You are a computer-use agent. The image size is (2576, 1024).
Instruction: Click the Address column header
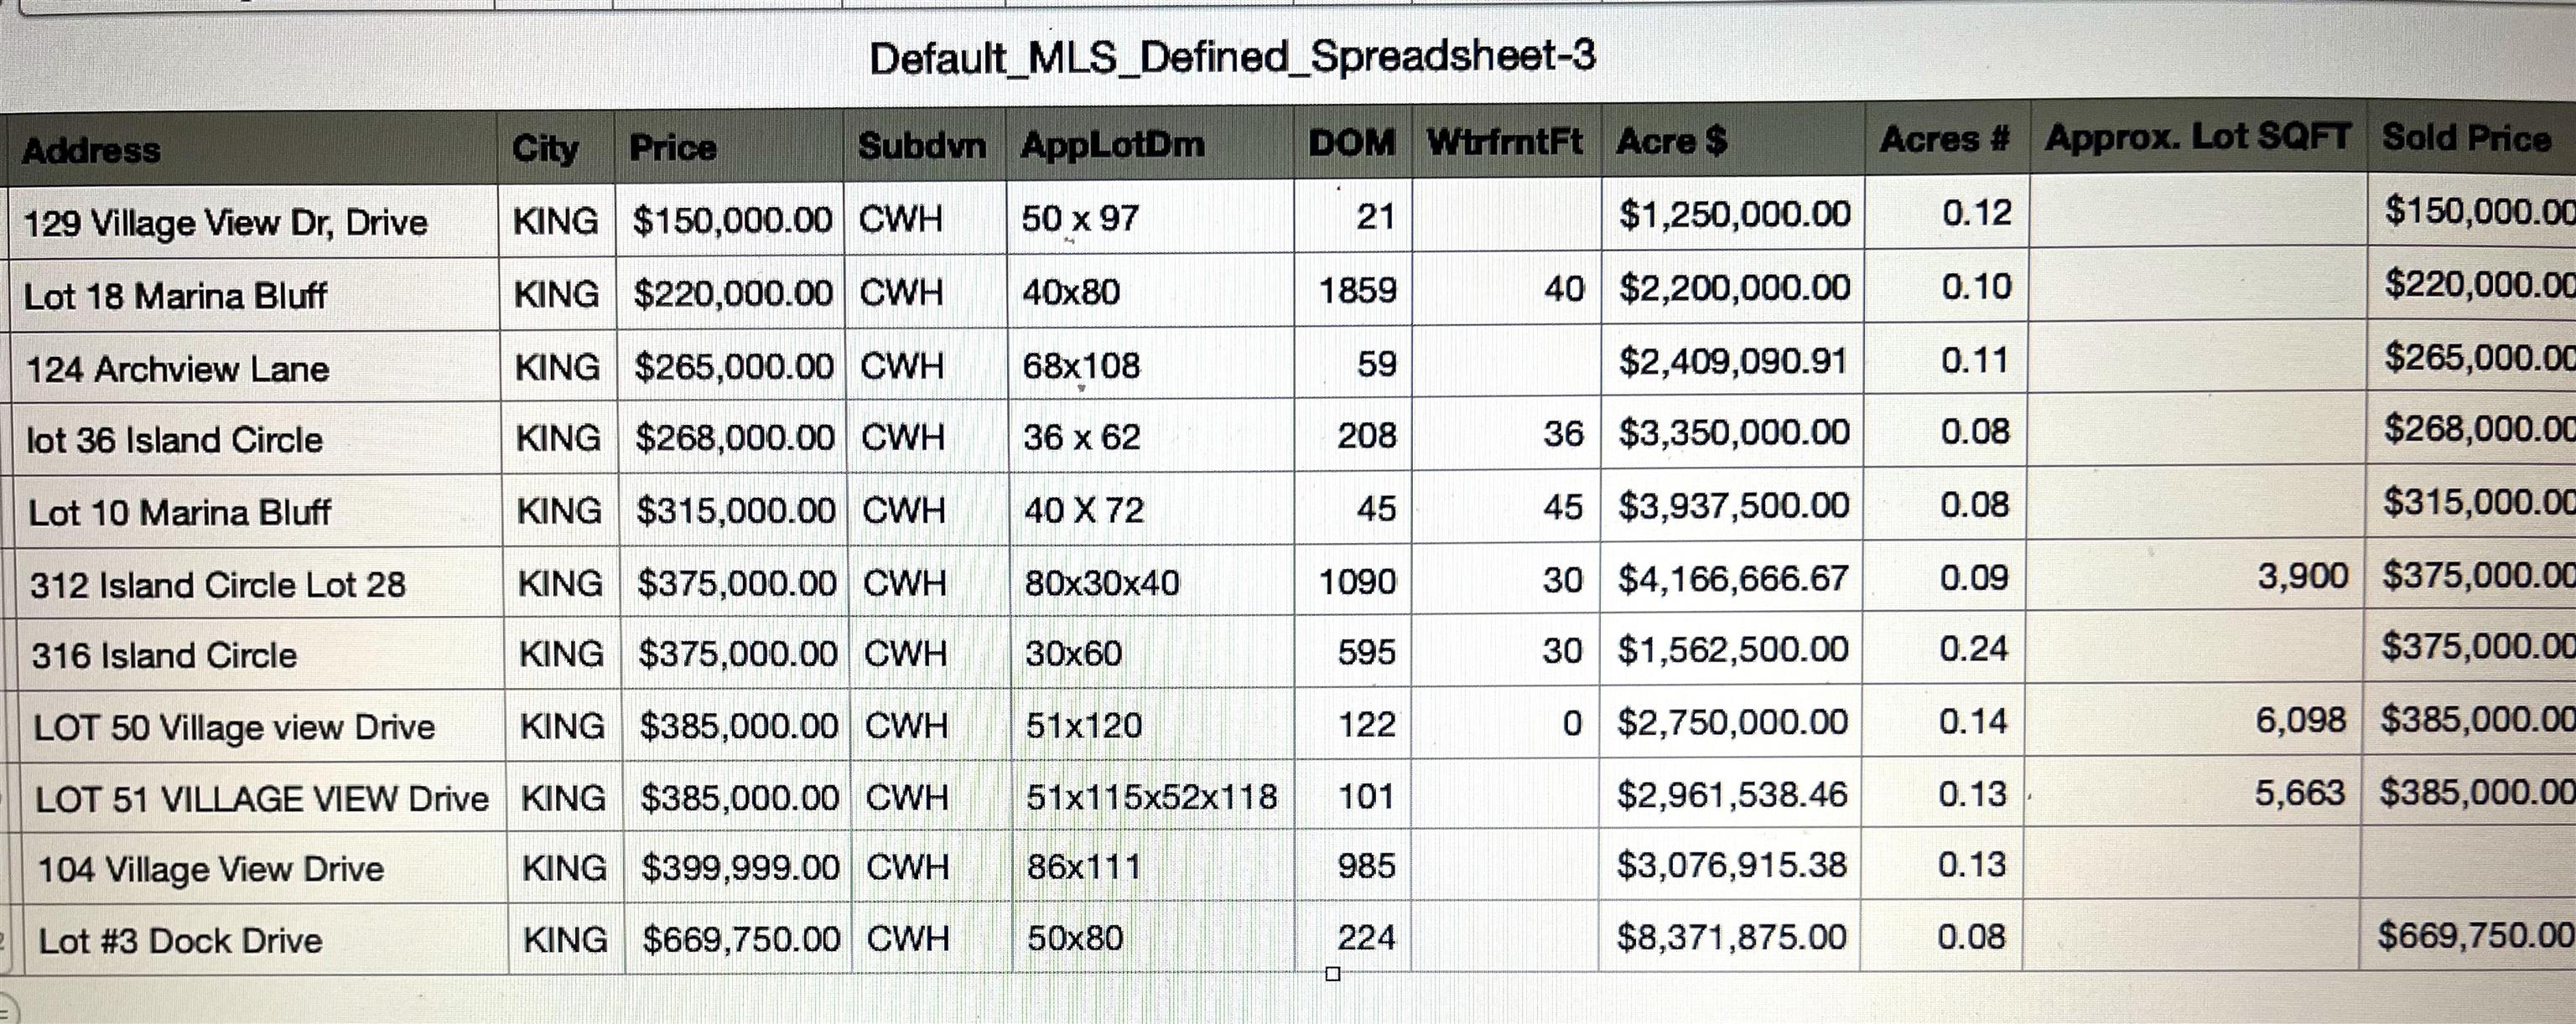coord(92,151)
